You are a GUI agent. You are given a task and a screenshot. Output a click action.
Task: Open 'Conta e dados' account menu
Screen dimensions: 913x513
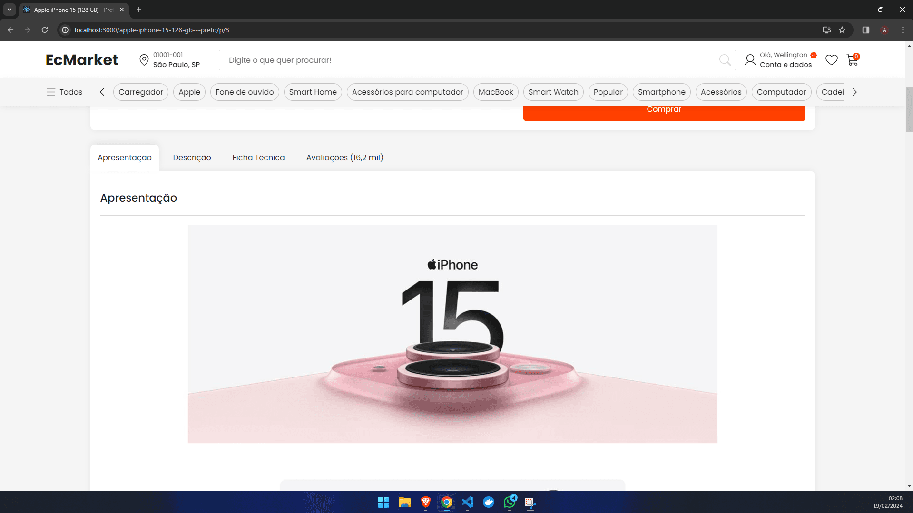point(786,65)
